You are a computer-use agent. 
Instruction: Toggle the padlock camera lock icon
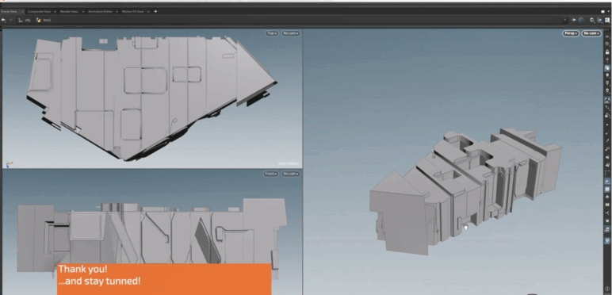click(607, 52)
